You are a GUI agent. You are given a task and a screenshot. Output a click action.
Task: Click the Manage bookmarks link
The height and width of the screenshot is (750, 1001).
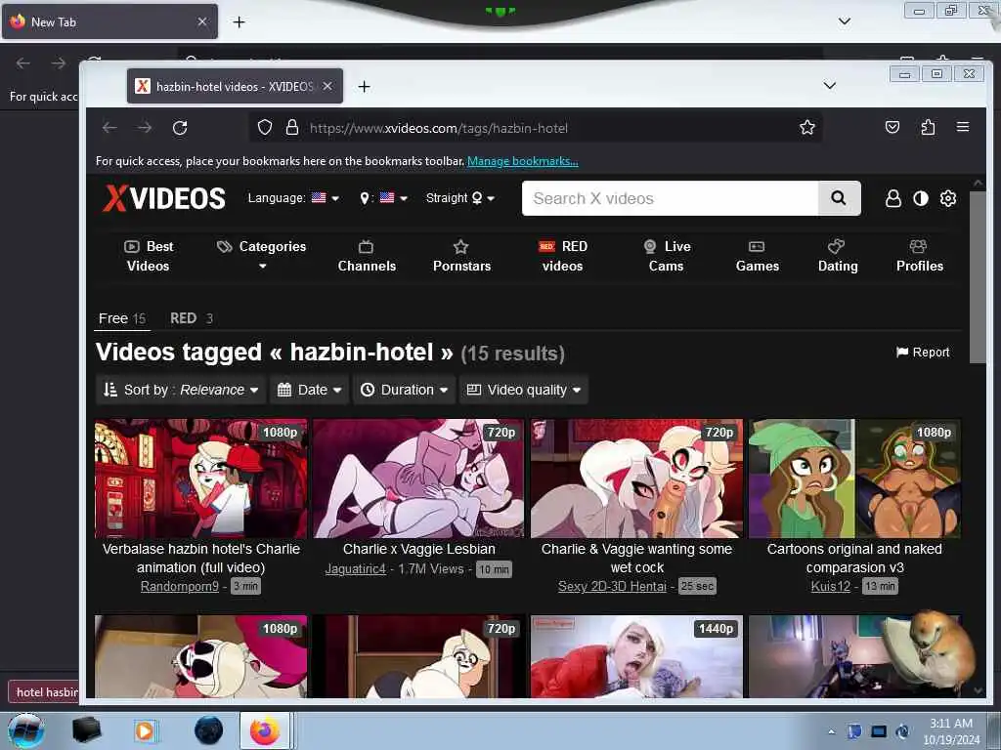(x=522, y=161)
